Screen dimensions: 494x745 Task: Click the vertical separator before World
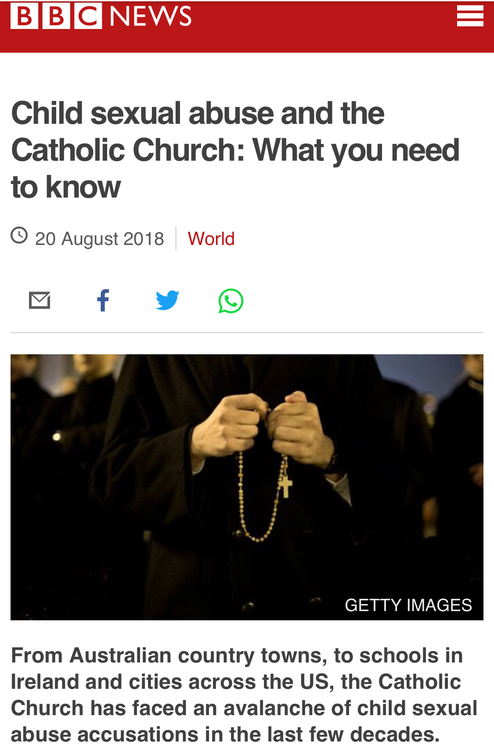176,238
